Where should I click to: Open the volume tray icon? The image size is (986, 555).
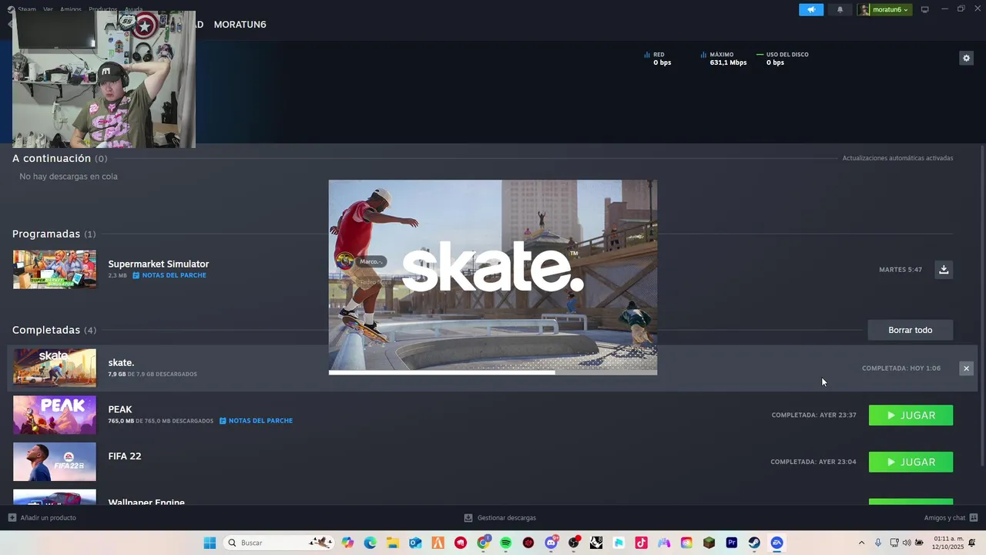(907, 543)
